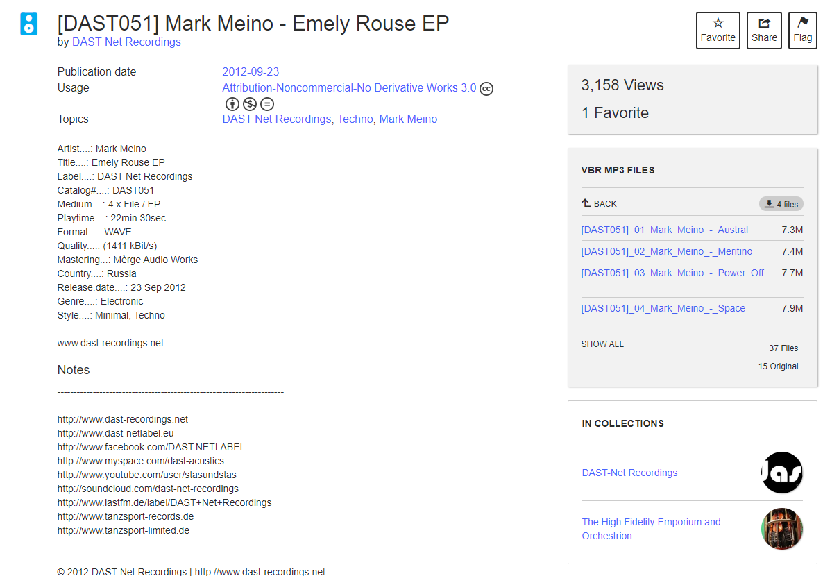Click the Catalog# DAST051 line
This screenshot has height=576, width=823.
click(105, 190)
